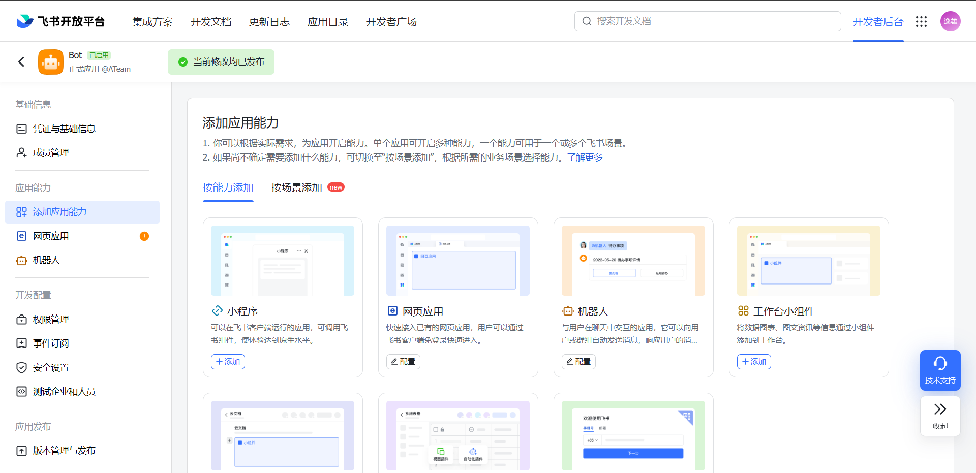The height and width of the screenshot is (473, 976).
Task: Click the 工作台小组件 card title icon
Action: coord(743,311)
